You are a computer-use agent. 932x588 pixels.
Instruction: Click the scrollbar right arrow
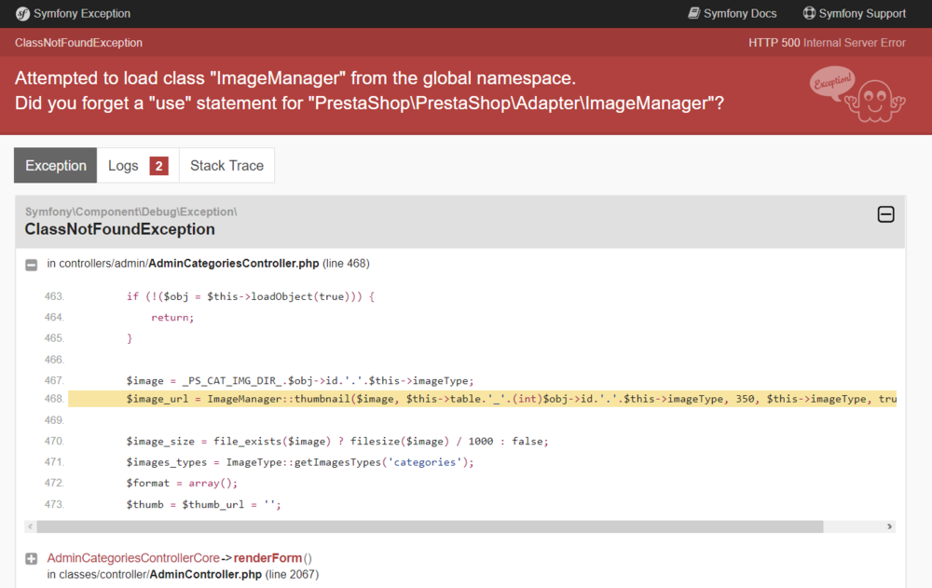[889, 526]
